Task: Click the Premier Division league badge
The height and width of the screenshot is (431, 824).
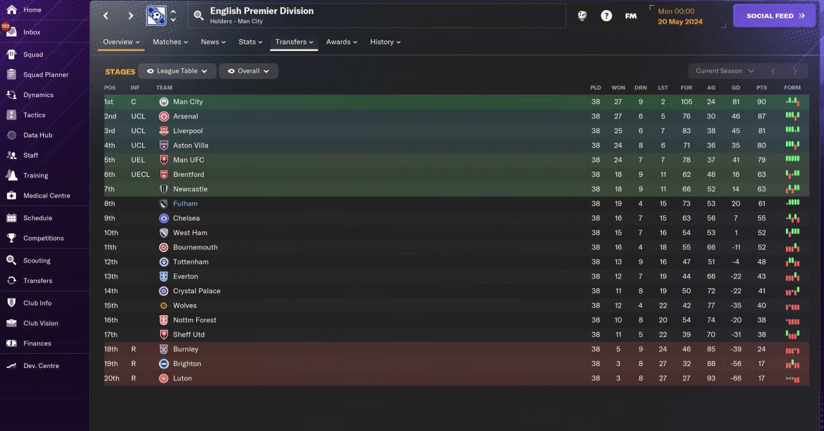Action: point(156,15)
